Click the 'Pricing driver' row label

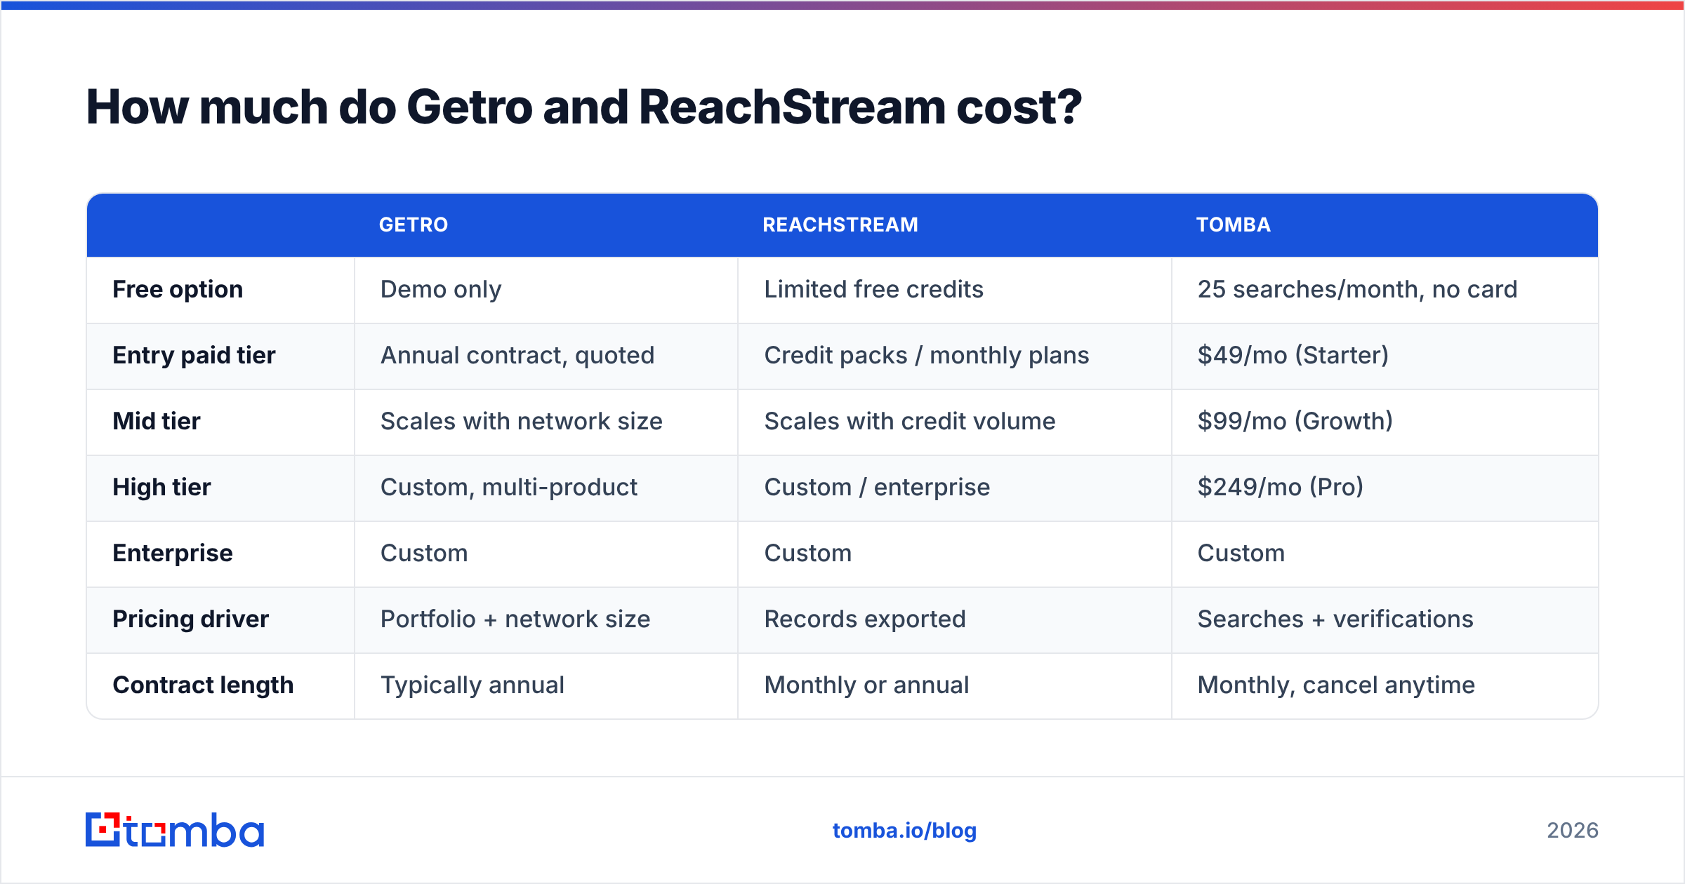[190, 619]
